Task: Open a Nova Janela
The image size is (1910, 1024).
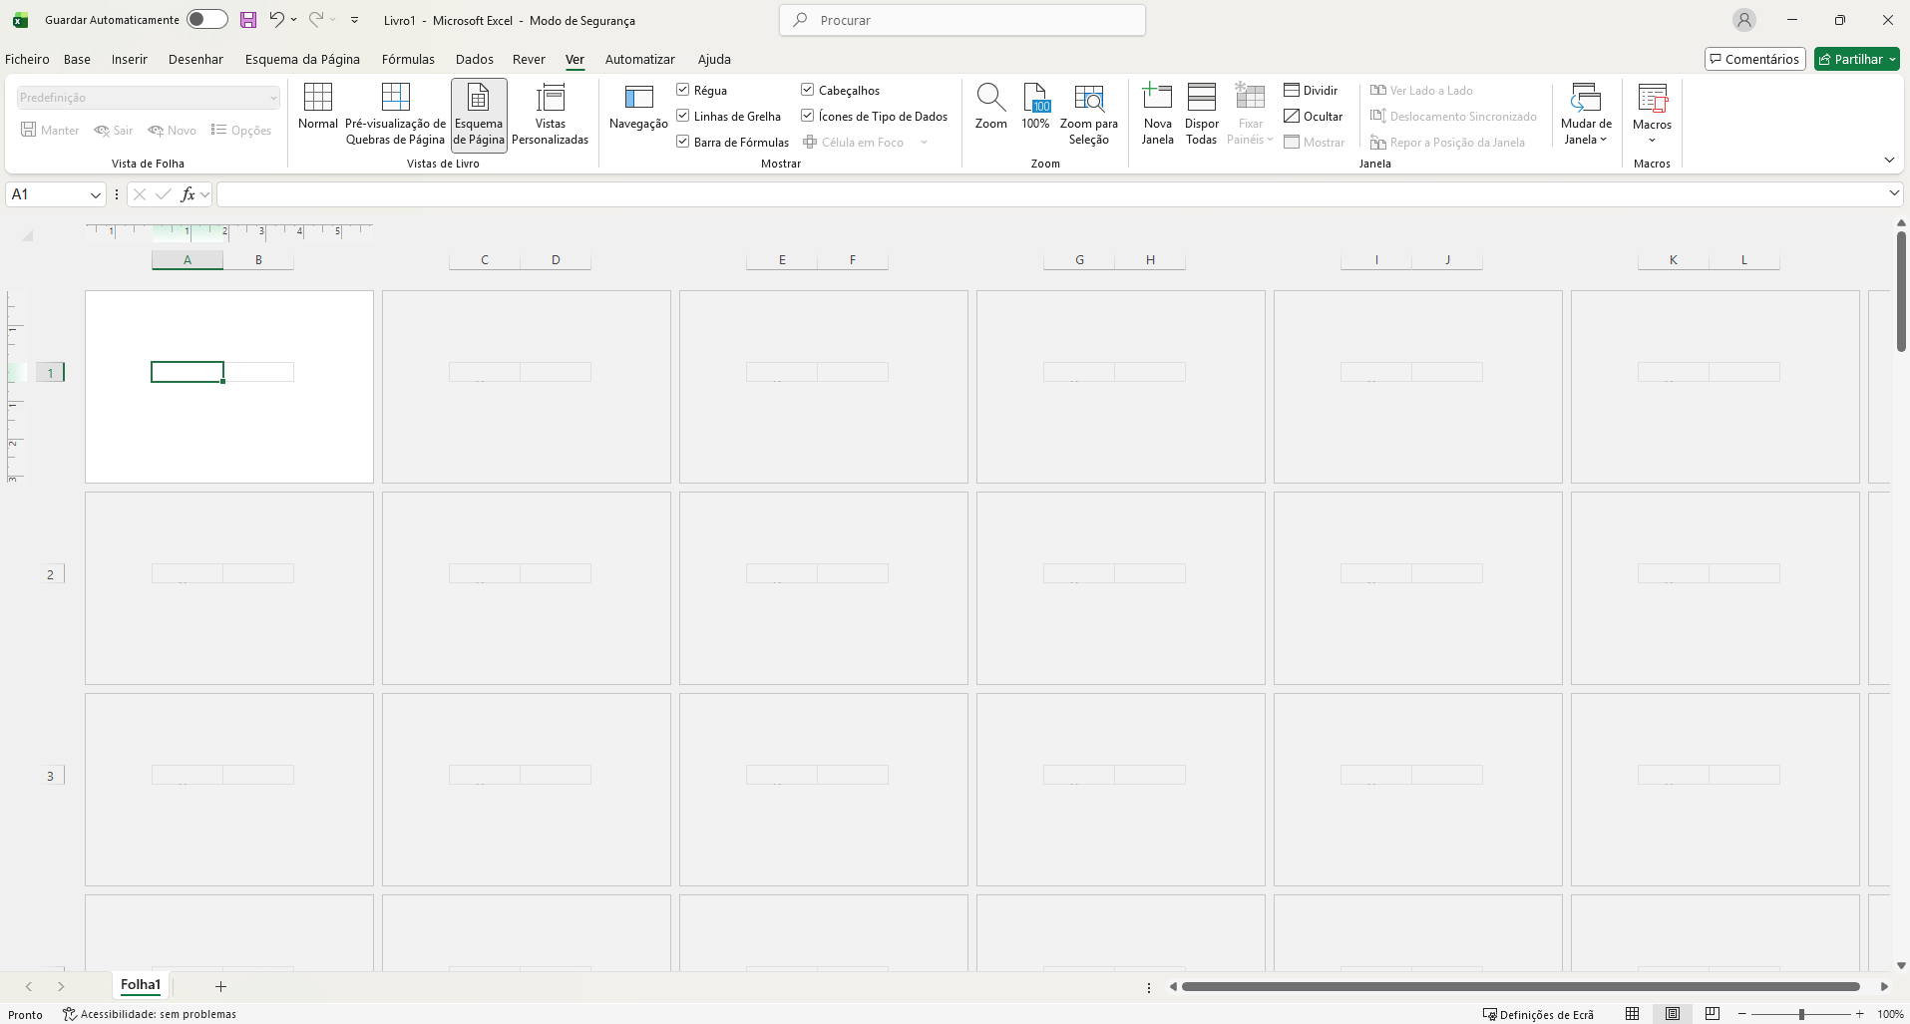Action: coord(1158,114)
